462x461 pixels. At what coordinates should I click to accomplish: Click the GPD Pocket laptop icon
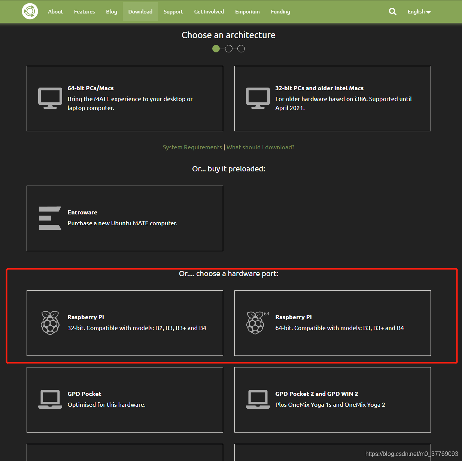pos(50,400)
